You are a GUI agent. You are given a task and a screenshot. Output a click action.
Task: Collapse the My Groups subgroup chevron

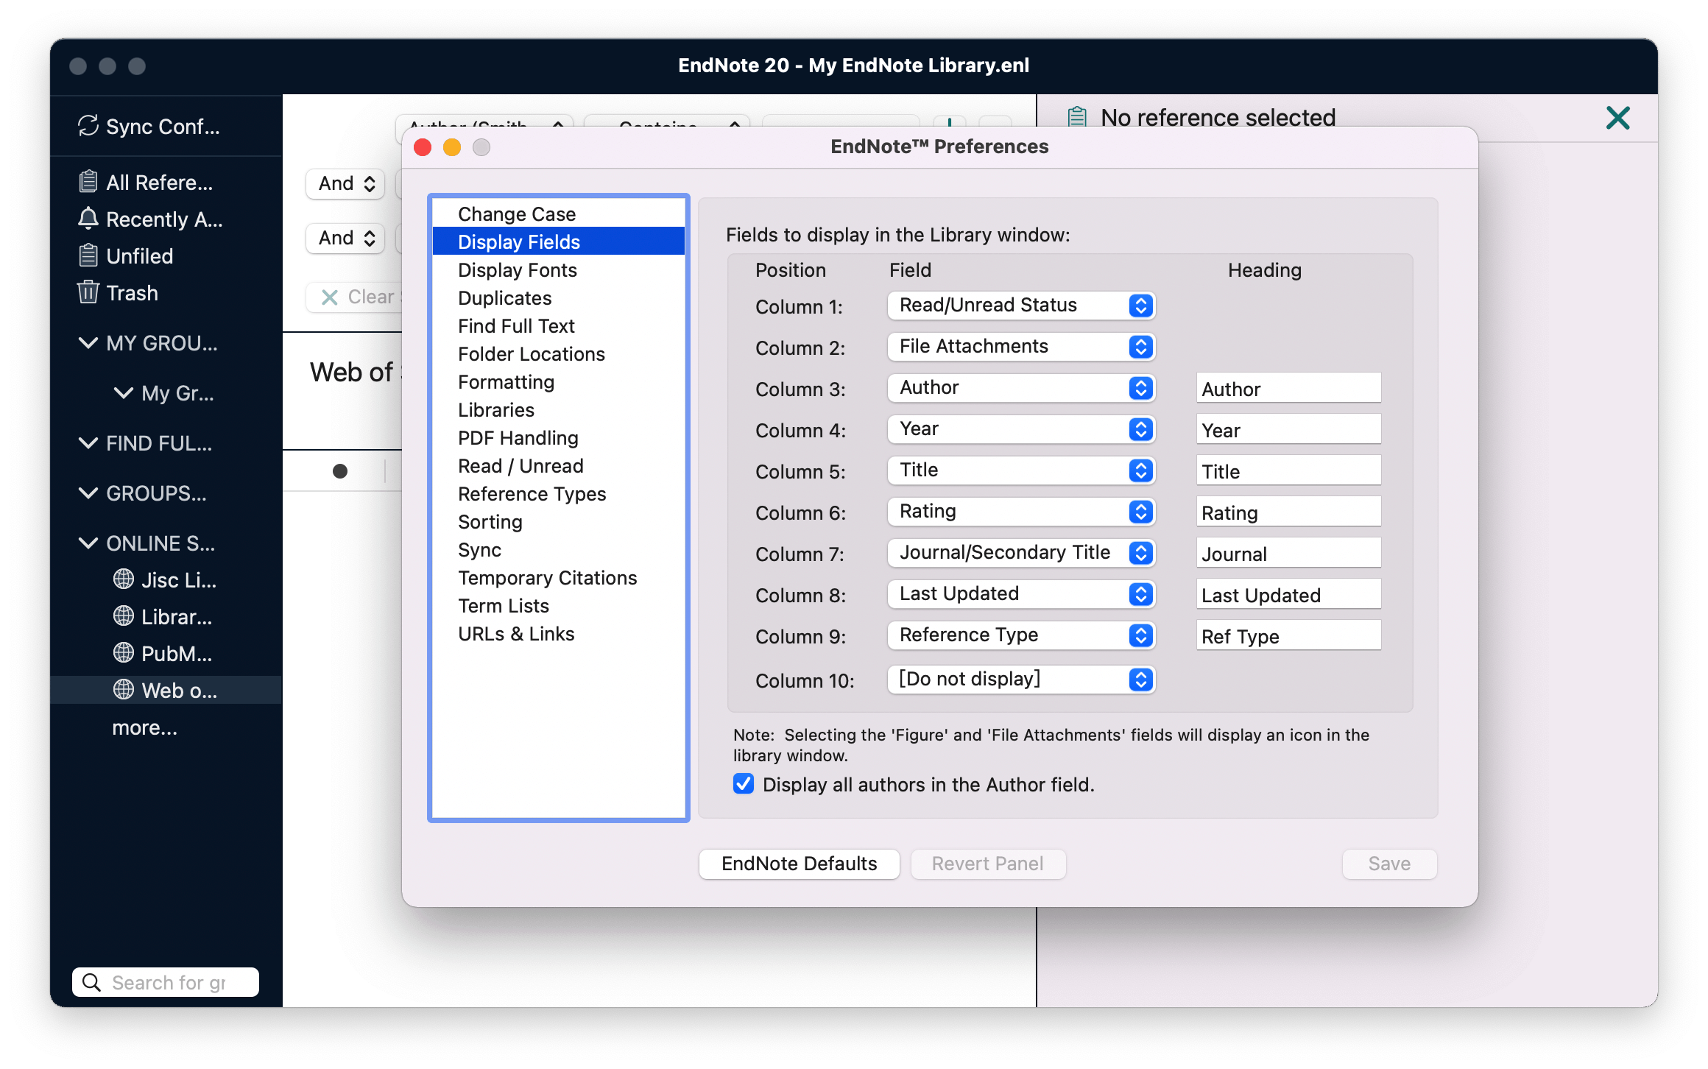(123, 392)
